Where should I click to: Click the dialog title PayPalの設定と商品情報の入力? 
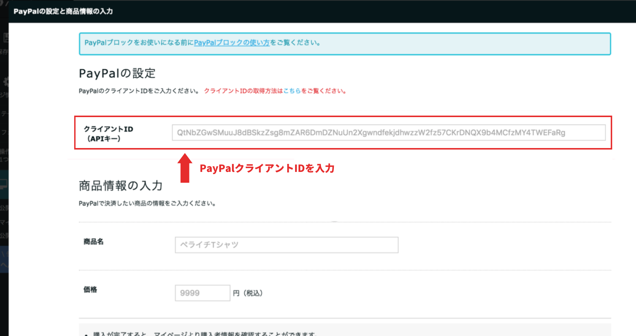coord(63,11)
